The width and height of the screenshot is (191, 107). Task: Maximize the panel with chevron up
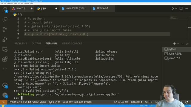[x=182, y=44]
